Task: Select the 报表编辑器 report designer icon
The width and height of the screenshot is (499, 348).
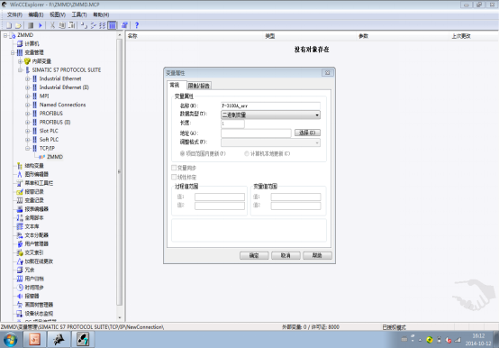Action: point(20,209)
